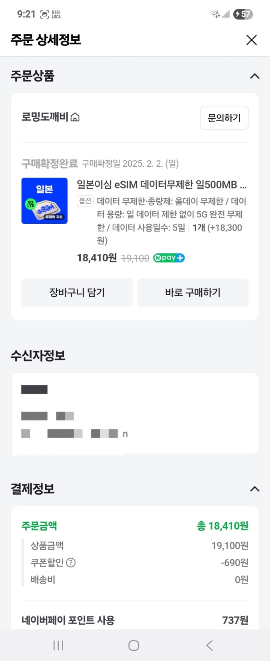Image resolution: width=270 pixels, height=661 pixels.
Task: Tap the Npay plus badge
Action: pyautogui.click(x=169, y=258)
